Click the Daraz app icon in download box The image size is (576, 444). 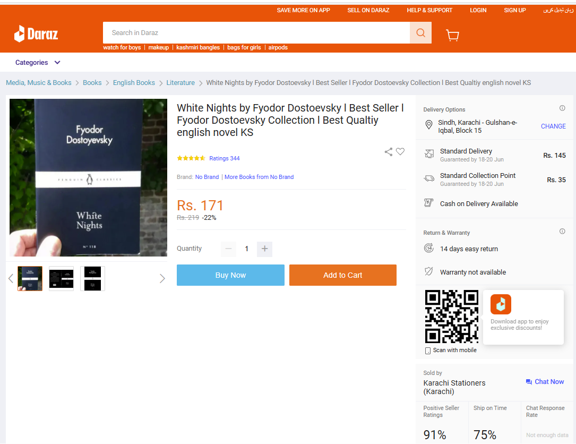(501, 304)
